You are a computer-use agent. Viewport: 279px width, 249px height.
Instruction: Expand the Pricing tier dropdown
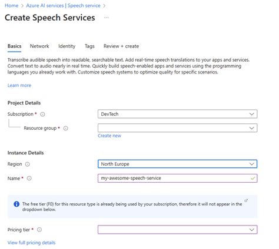coord(177,230)
